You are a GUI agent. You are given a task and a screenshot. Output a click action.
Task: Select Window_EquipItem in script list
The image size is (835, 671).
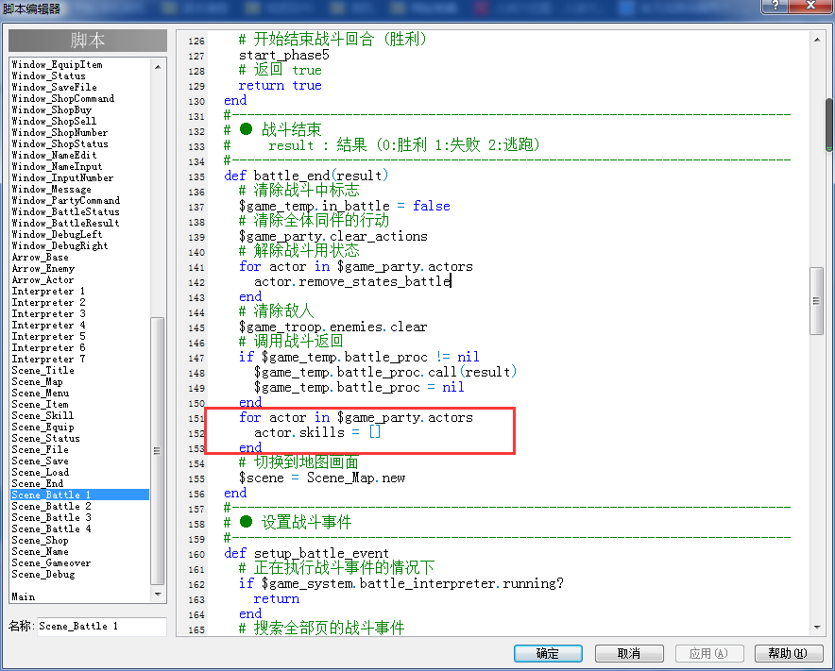pos(57,64)
